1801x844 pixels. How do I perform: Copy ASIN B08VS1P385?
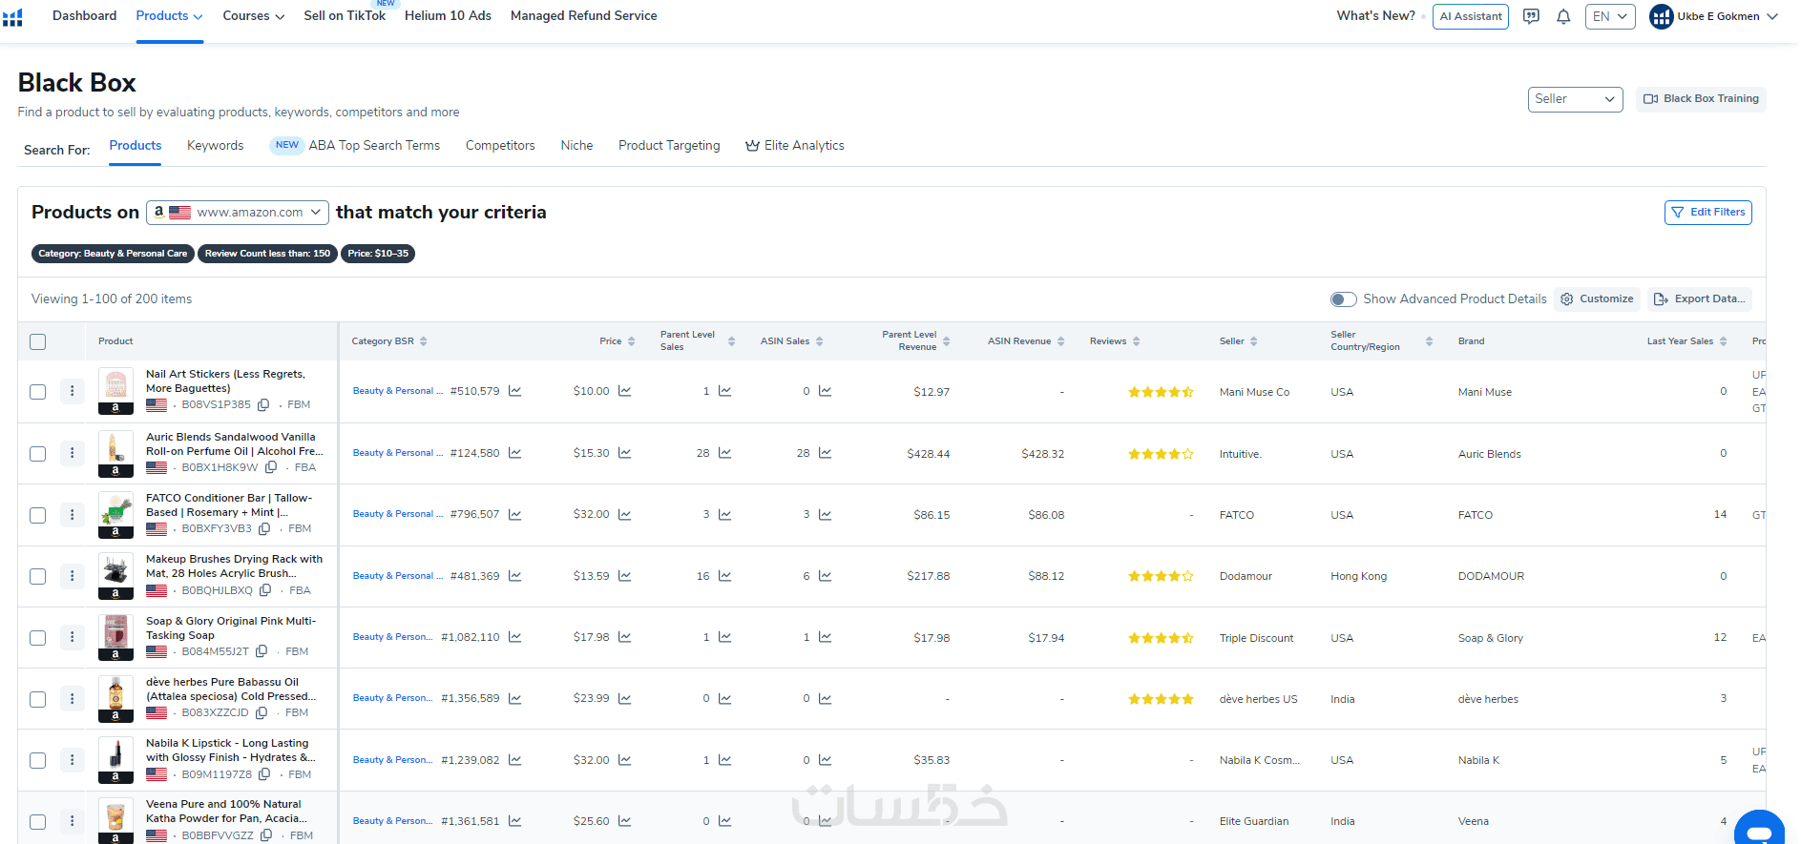[264, 404]
